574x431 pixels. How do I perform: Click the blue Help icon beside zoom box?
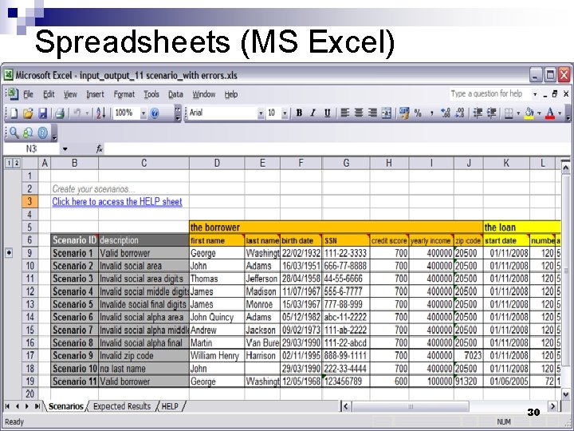[155, 113]
